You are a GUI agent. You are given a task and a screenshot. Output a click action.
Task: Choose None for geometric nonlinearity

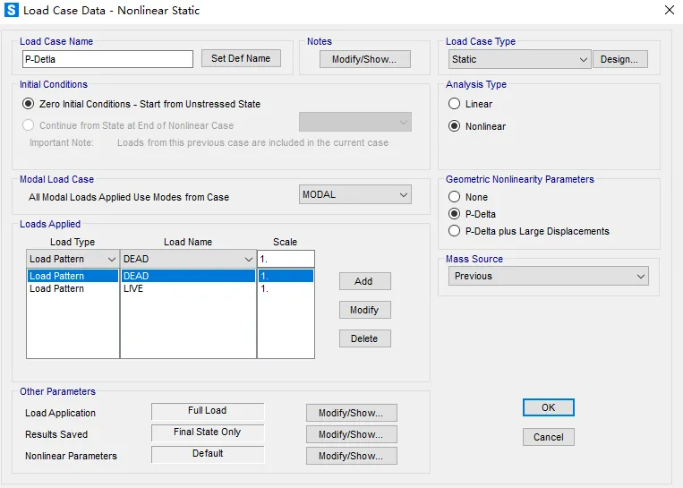tap(455, 197)
